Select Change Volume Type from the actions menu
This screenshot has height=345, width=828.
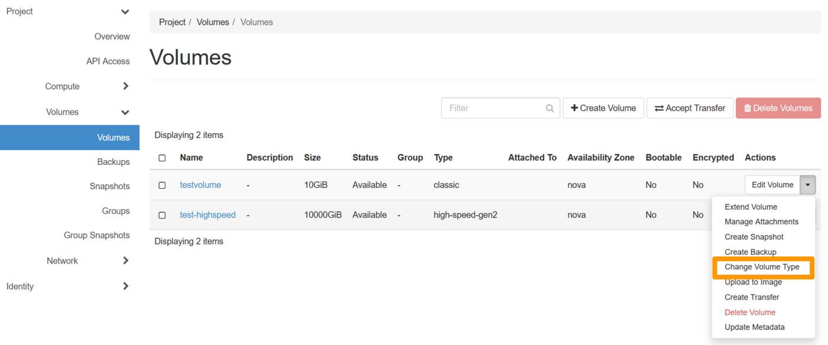pos(762,266)
